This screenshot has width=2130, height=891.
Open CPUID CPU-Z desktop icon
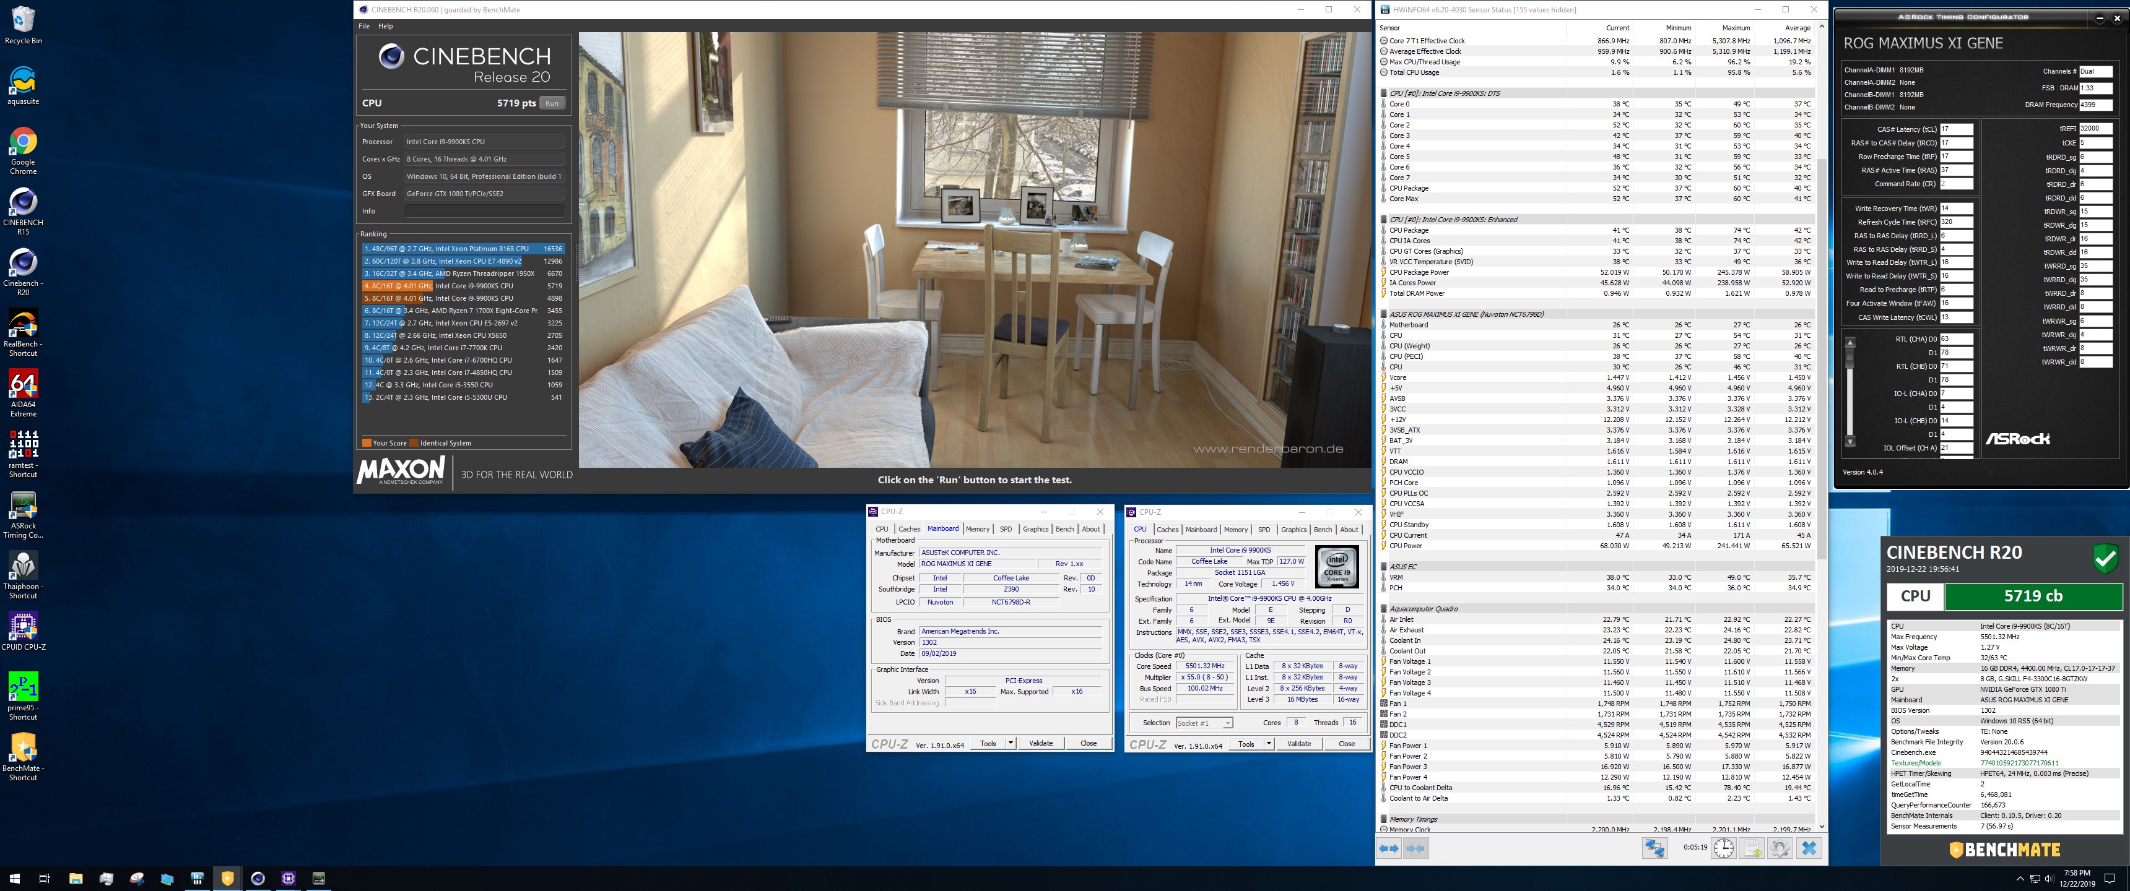(x=23, y=632)
